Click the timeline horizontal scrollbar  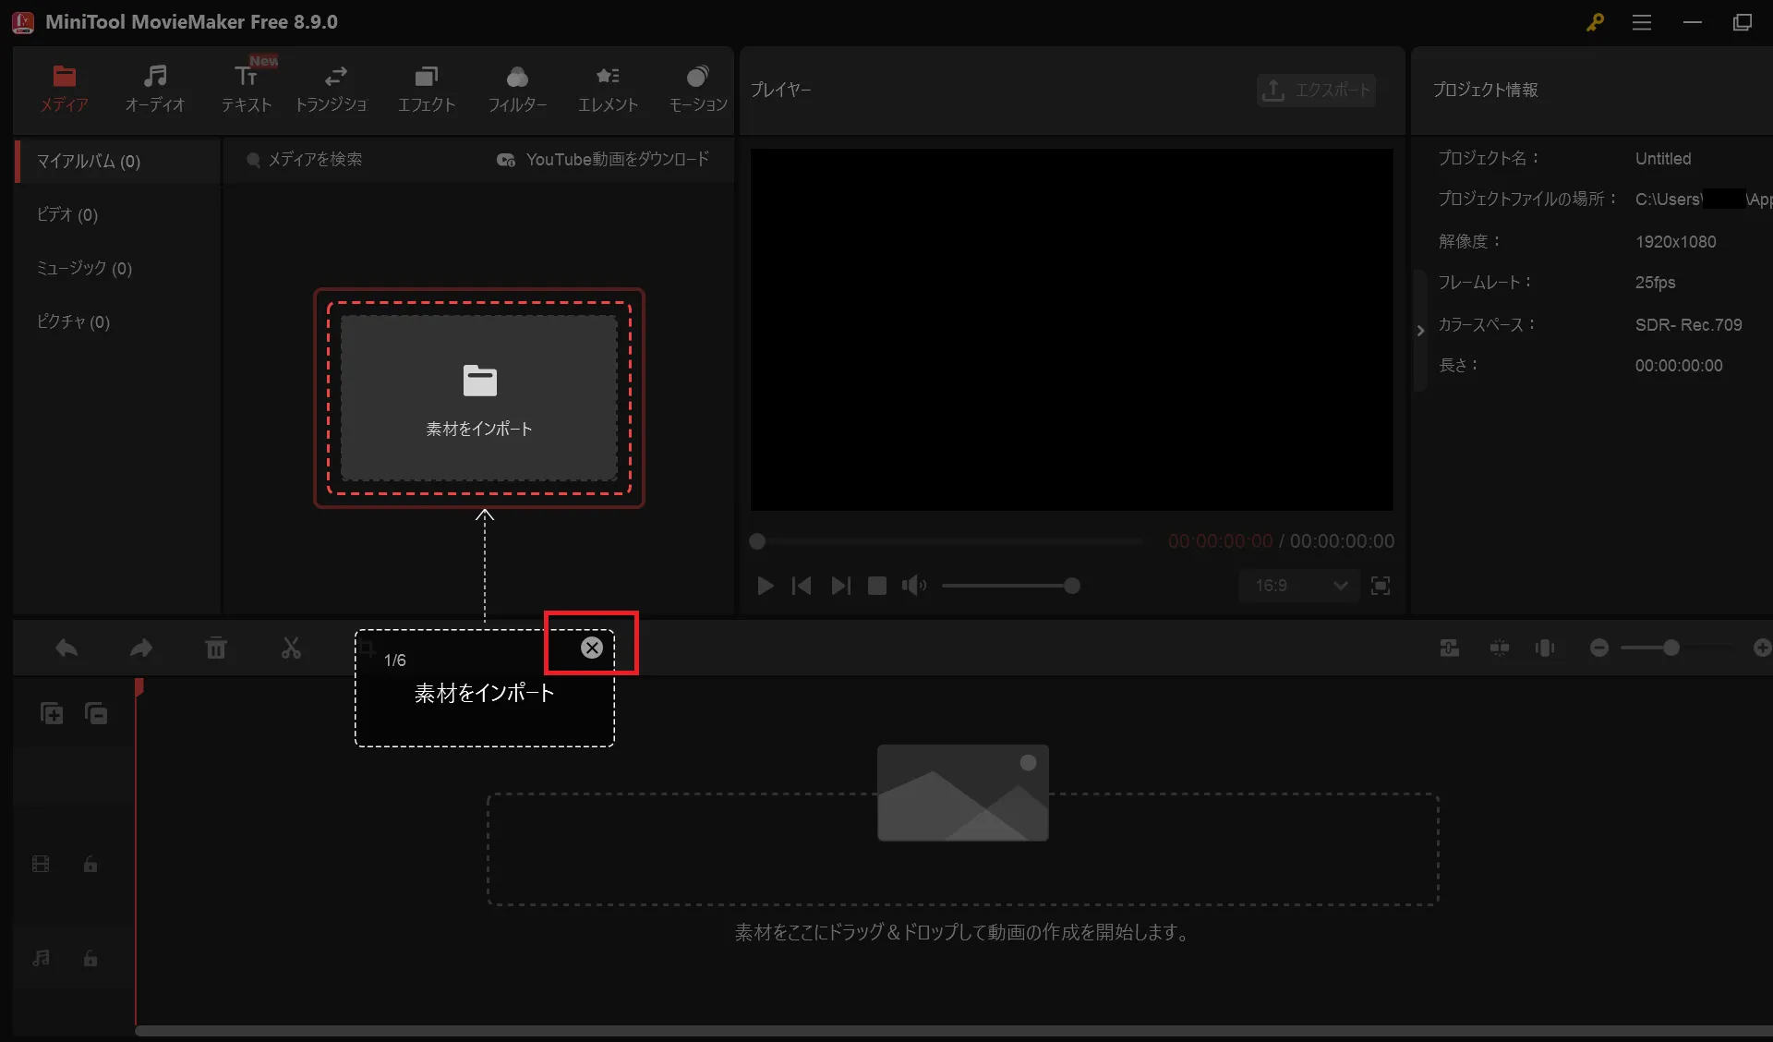click(954, 1031)
